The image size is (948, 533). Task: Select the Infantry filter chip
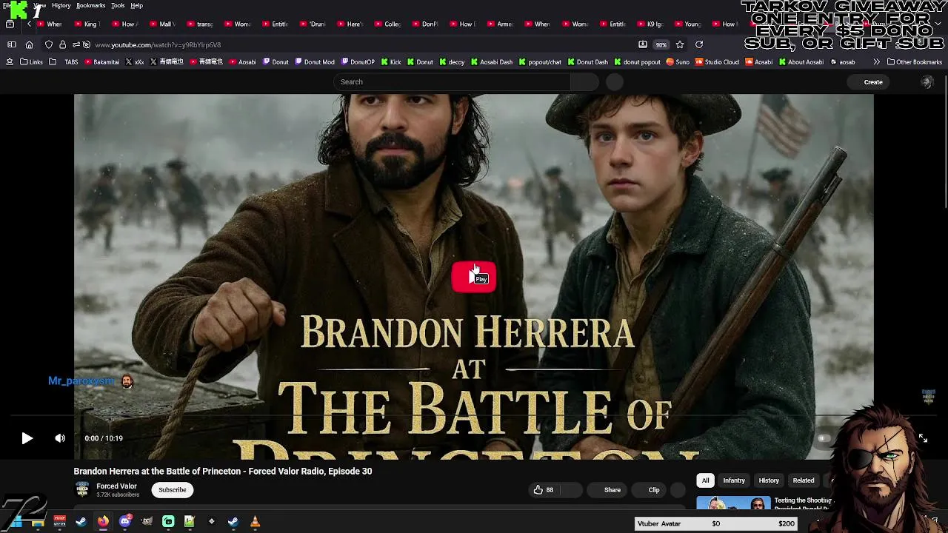click(x=734, y=480)
